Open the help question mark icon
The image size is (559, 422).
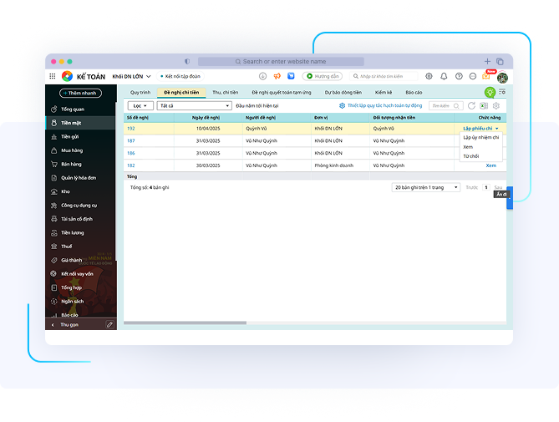[x=459, y=76]
